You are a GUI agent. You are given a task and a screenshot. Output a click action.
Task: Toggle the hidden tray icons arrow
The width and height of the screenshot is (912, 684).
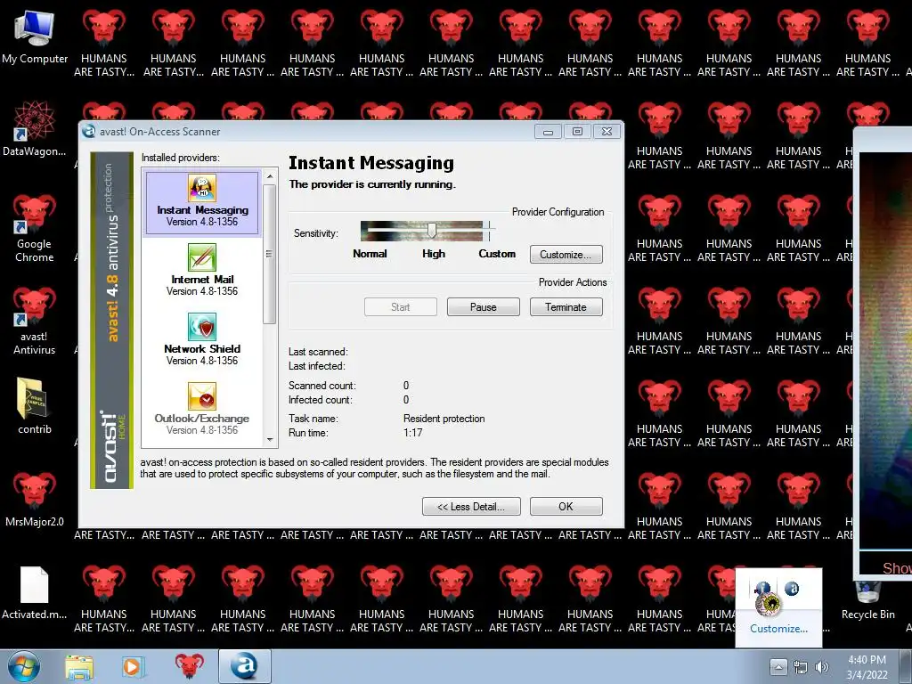[778, 667]
